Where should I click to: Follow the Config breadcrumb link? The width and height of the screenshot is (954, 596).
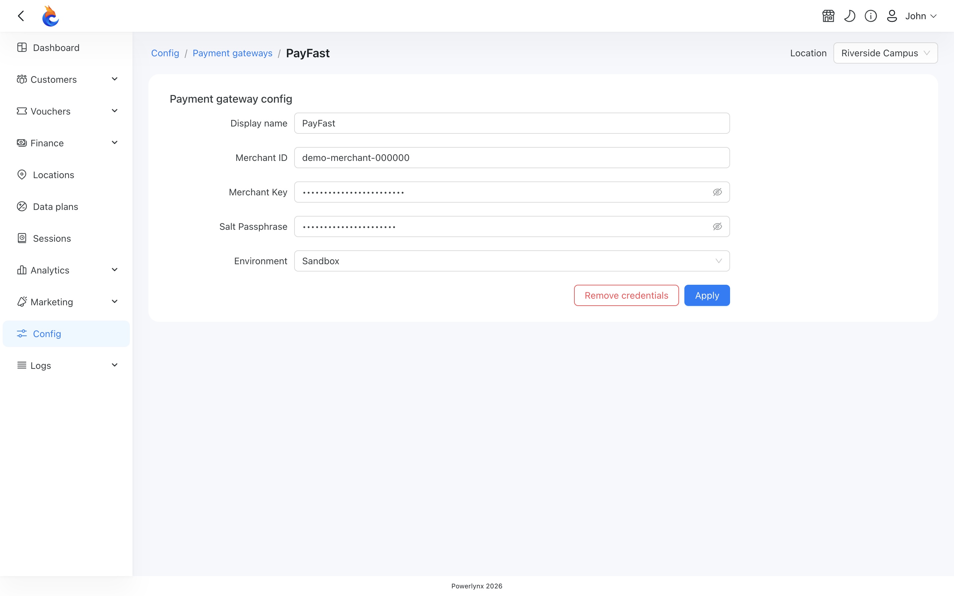click(165, 53)
